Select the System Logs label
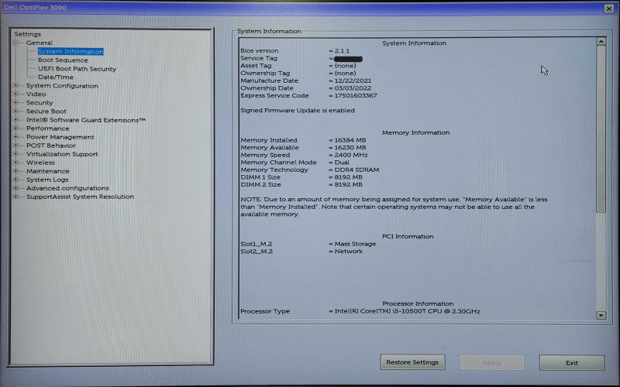The width and height of the screenshot is (620, 387). tap(47, 180)
